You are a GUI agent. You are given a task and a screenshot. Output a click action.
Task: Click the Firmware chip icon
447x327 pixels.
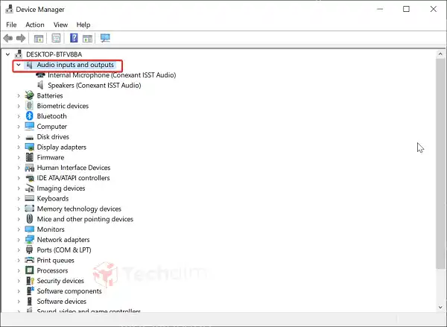29,157
